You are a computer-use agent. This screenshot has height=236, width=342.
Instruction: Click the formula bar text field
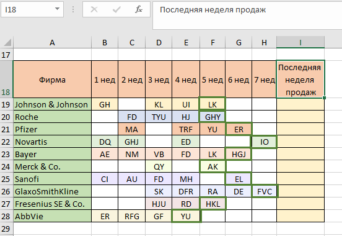pos(247,16)
